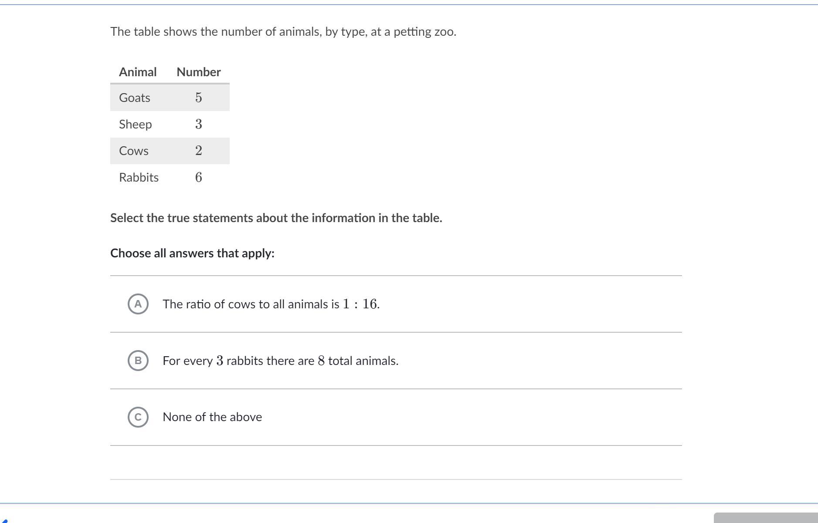
Task: Click the 'Animal' column header
Action: (x=138, y=72)
